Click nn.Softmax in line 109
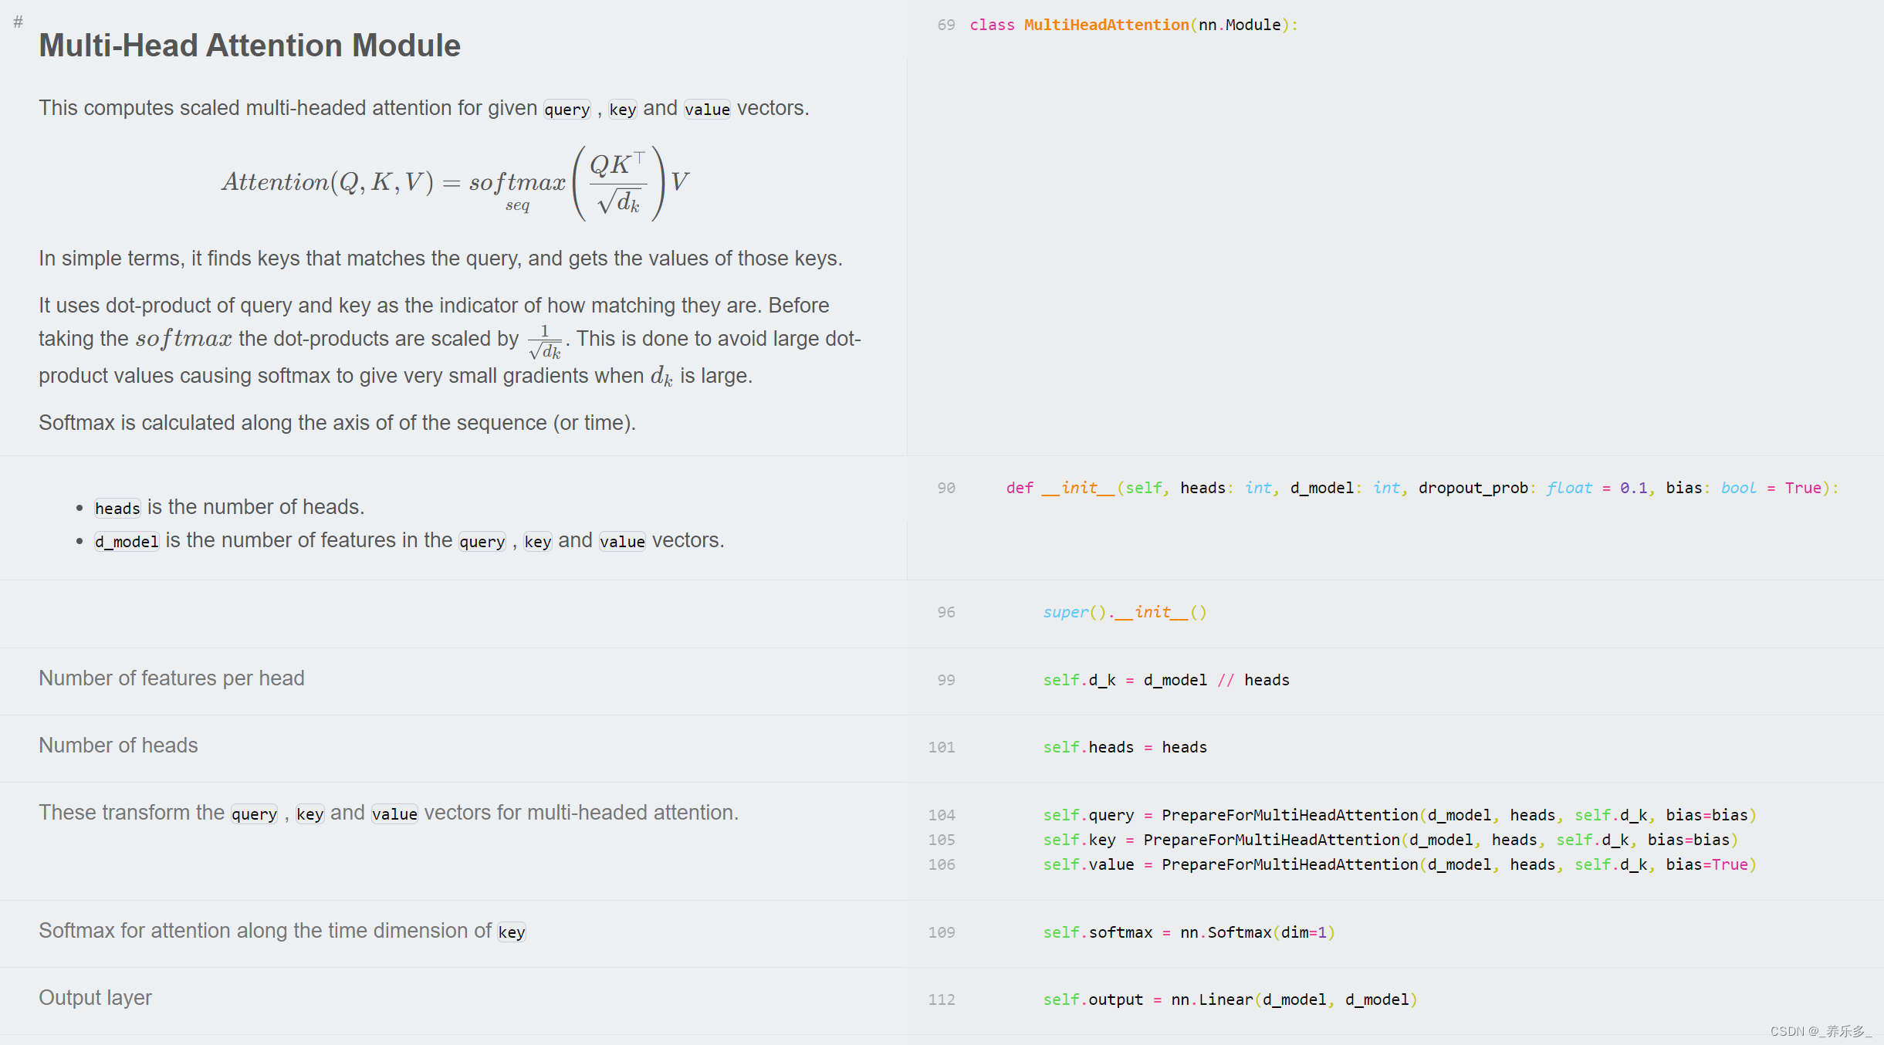This screenshot has height=1045, width=1884. pyautogui.click(x=1225, y=933)
